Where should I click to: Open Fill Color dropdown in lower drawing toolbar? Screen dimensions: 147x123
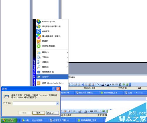[77, 111]
